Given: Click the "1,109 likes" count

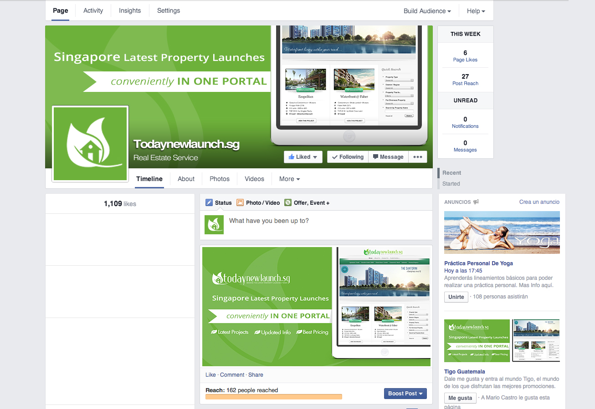Looking at the screenshot, I should pyautogui.click(x=120, y=204).
